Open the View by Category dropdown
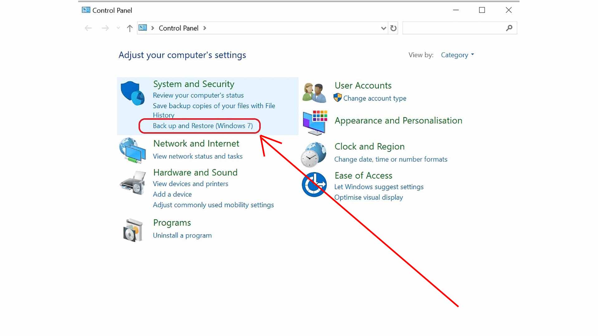 457,55
